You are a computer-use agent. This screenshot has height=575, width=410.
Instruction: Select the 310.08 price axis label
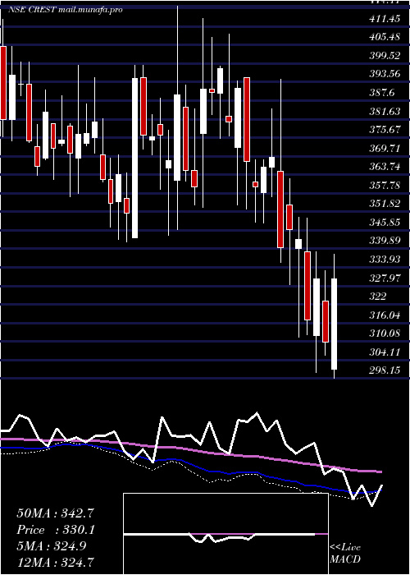(385, 333)
